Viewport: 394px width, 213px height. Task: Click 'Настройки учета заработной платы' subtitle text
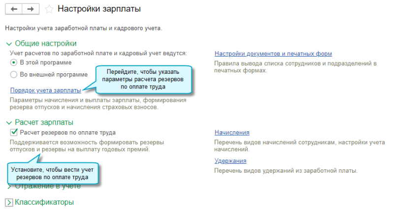point(83,28)
